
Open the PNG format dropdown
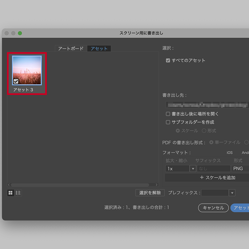240,169
